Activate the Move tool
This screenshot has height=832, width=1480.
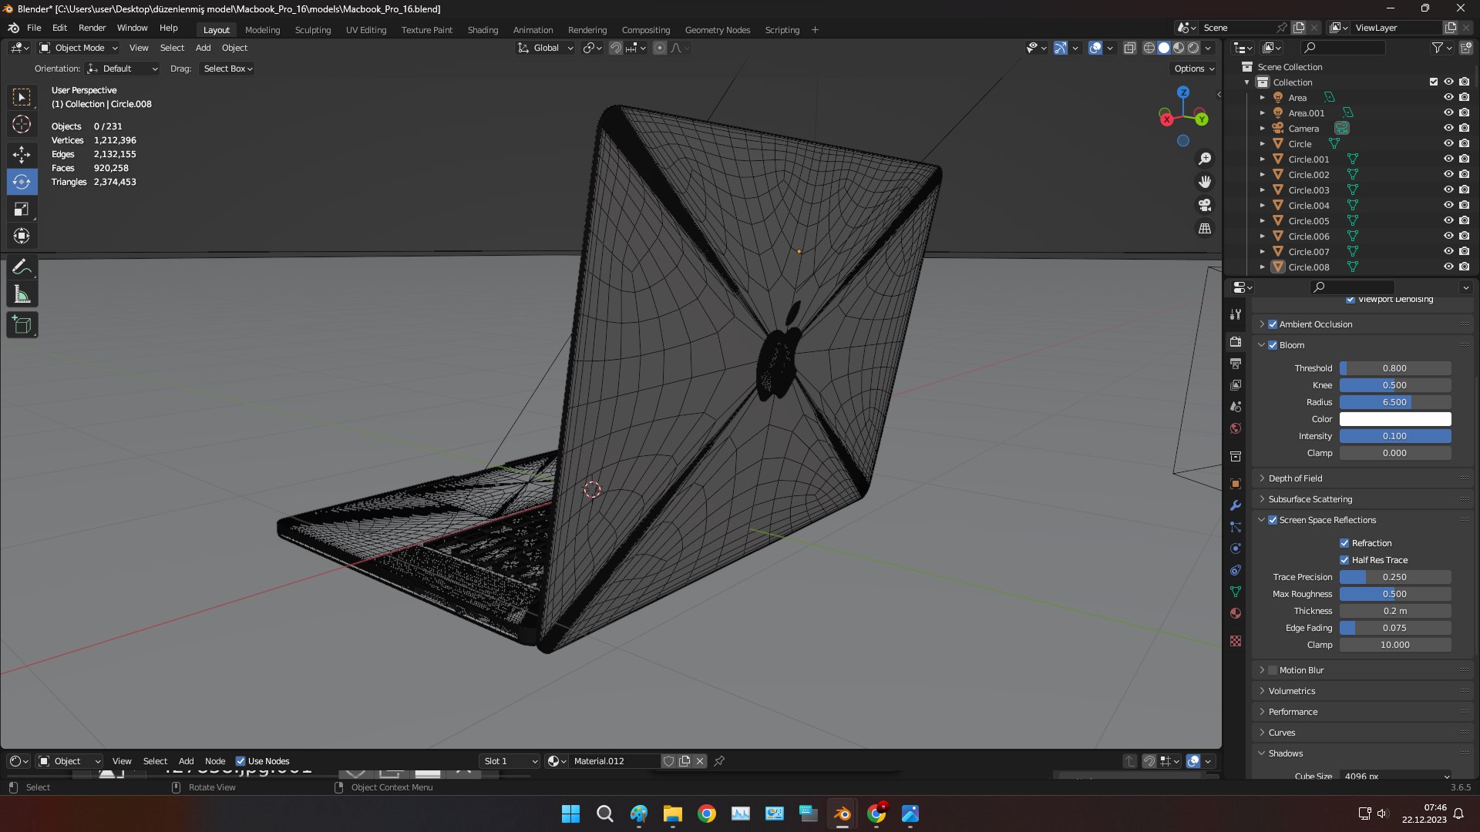coord(22,154)
